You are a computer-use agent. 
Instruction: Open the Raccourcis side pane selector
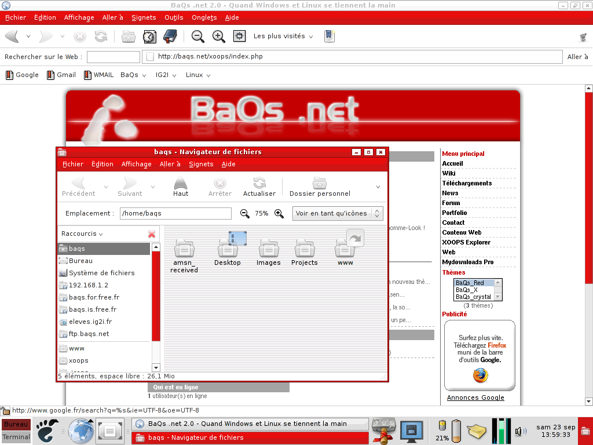[x=82, y=234]
